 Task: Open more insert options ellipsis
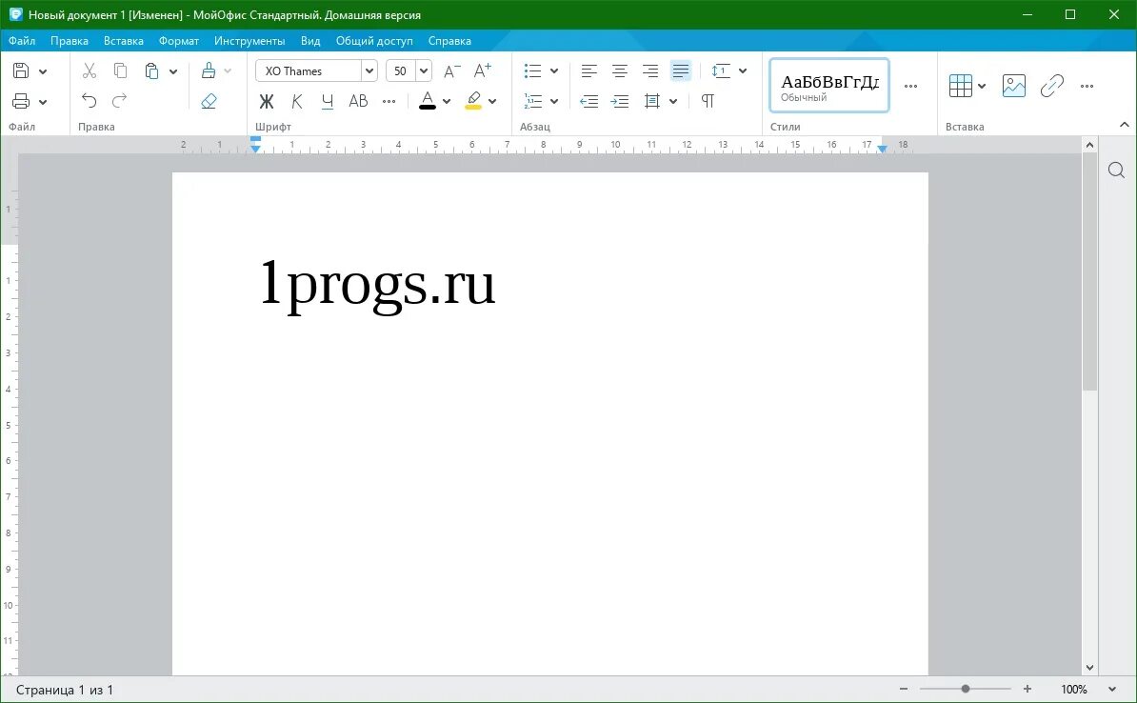click(x=1087, y=87)
